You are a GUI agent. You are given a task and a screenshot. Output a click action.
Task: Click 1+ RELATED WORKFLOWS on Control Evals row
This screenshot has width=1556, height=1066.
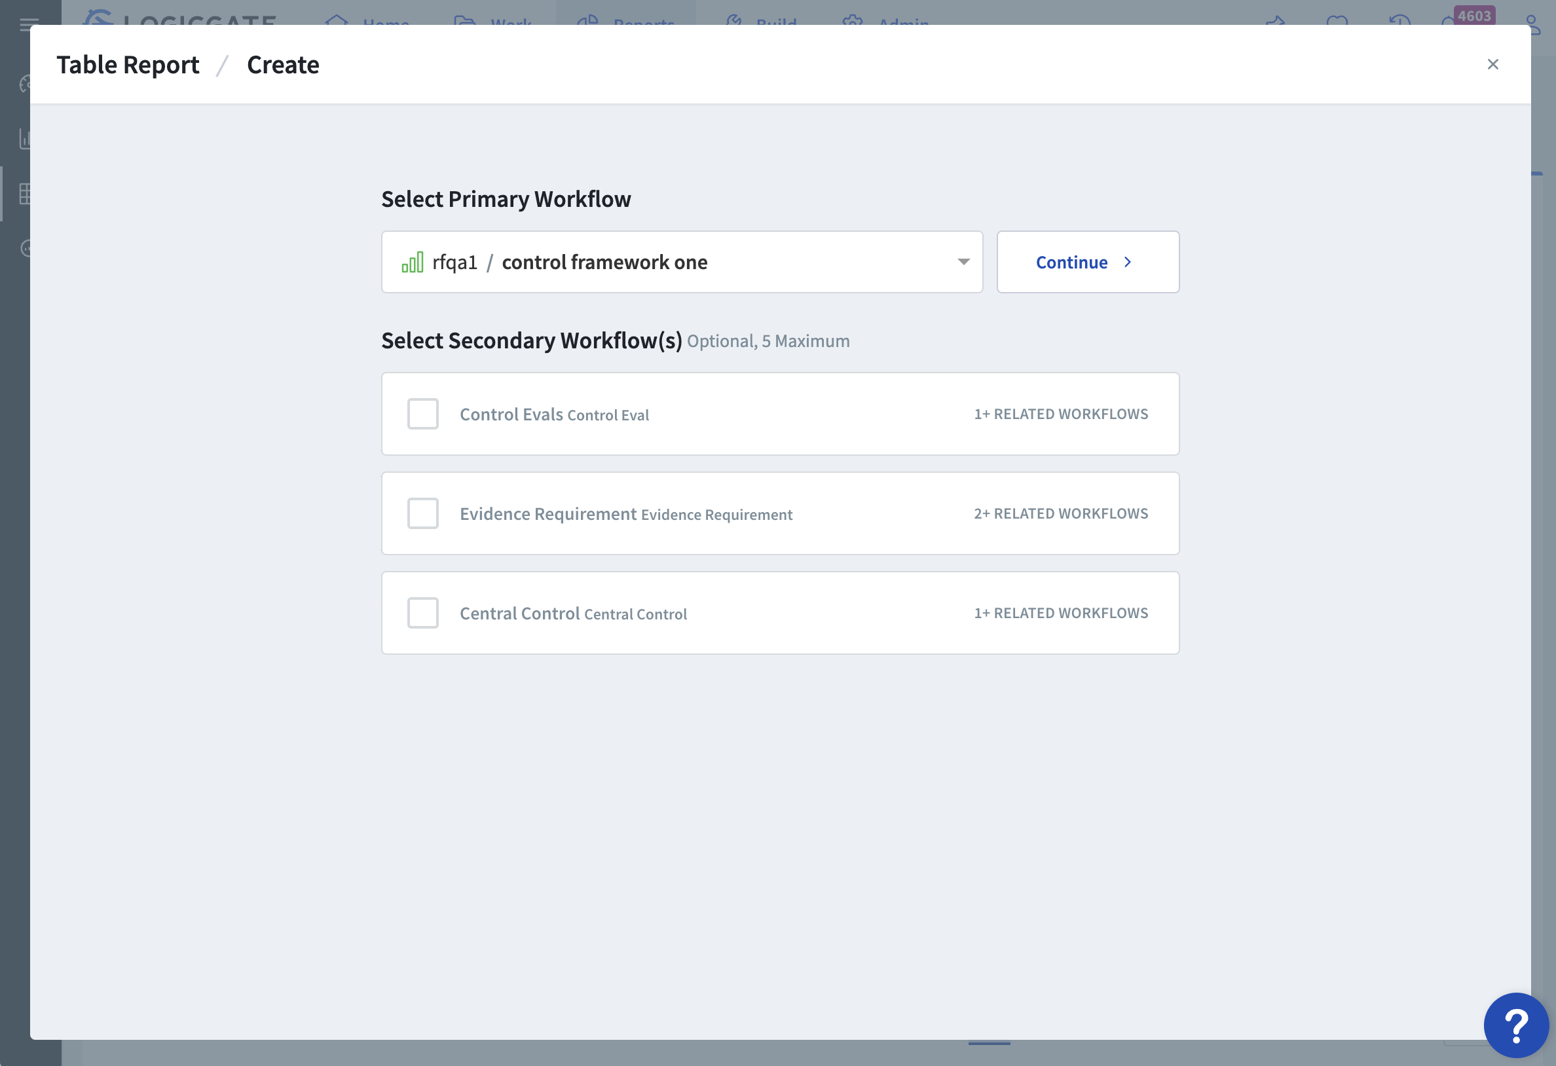(1060, 414)
